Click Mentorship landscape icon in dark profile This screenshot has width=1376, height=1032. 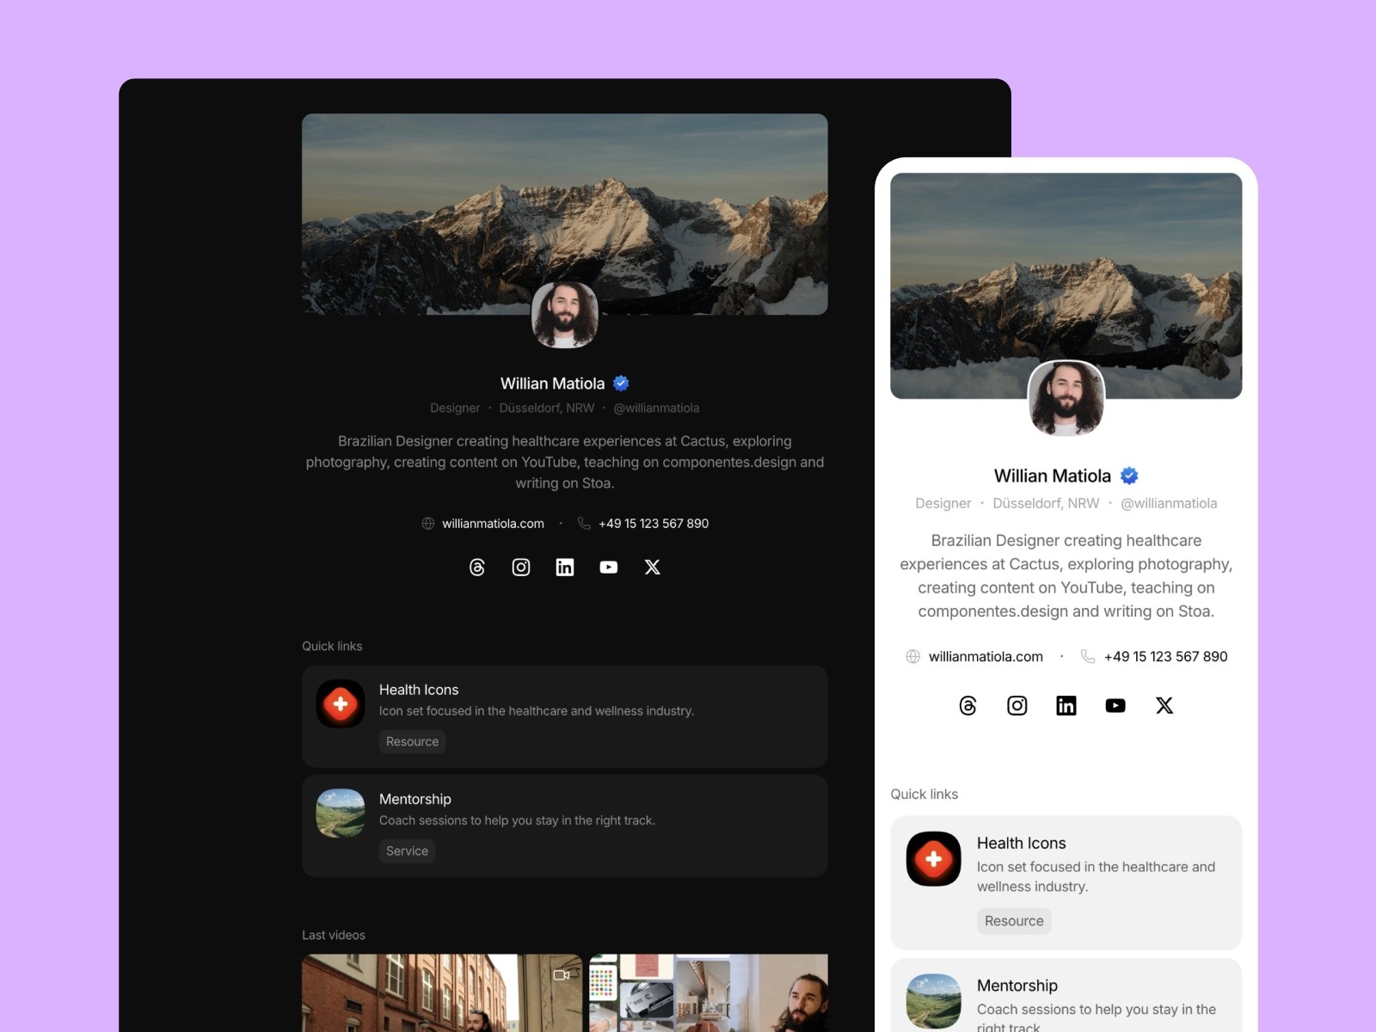tap(341, 813)
